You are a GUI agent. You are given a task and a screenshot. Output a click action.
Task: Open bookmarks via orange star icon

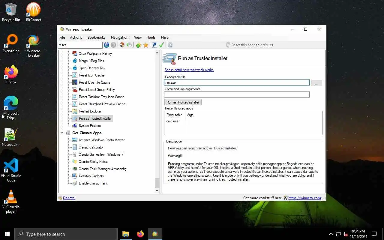click(x=146, y=45)
